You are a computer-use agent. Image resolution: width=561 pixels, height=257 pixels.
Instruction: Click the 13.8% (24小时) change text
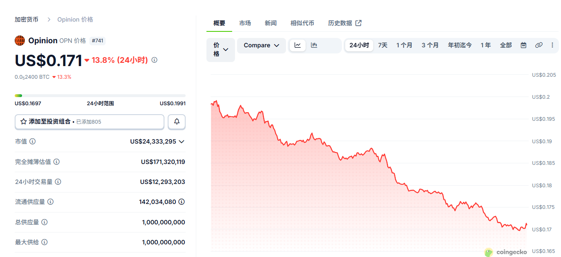(x=120, y=60)
